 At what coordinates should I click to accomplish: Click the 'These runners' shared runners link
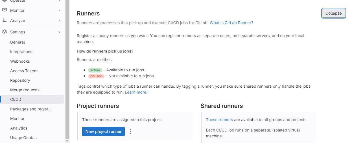point(219,120)
